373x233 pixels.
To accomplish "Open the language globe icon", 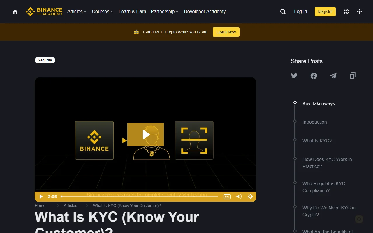I will (x=346, y=12).
